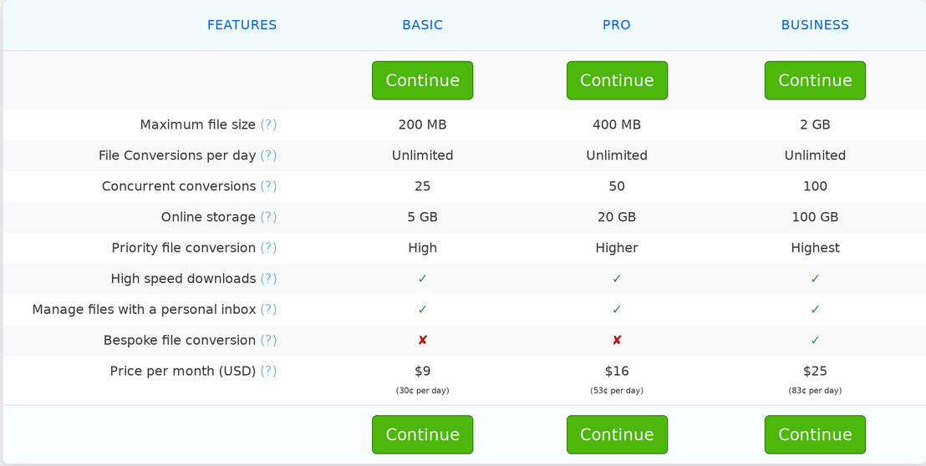The height and width of the screenshot is (466, 926).
Task: Click the 50 concurrent conversions value
Action: click(x=617, y=186)
